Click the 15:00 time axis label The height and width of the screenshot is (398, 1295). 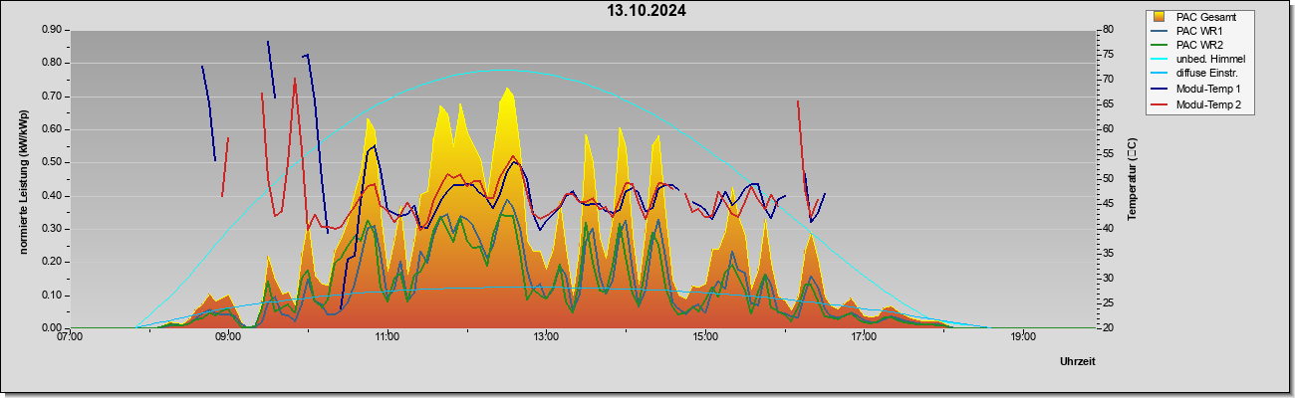pos(704,337)
